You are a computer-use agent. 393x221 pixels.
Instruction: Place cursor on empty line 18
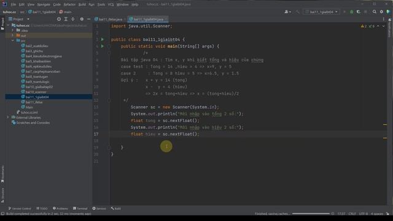click(248, 141)
